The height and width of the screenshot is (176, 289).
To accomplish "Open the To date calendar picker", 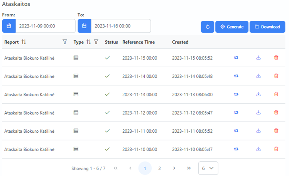I will (x=85, y=26).
